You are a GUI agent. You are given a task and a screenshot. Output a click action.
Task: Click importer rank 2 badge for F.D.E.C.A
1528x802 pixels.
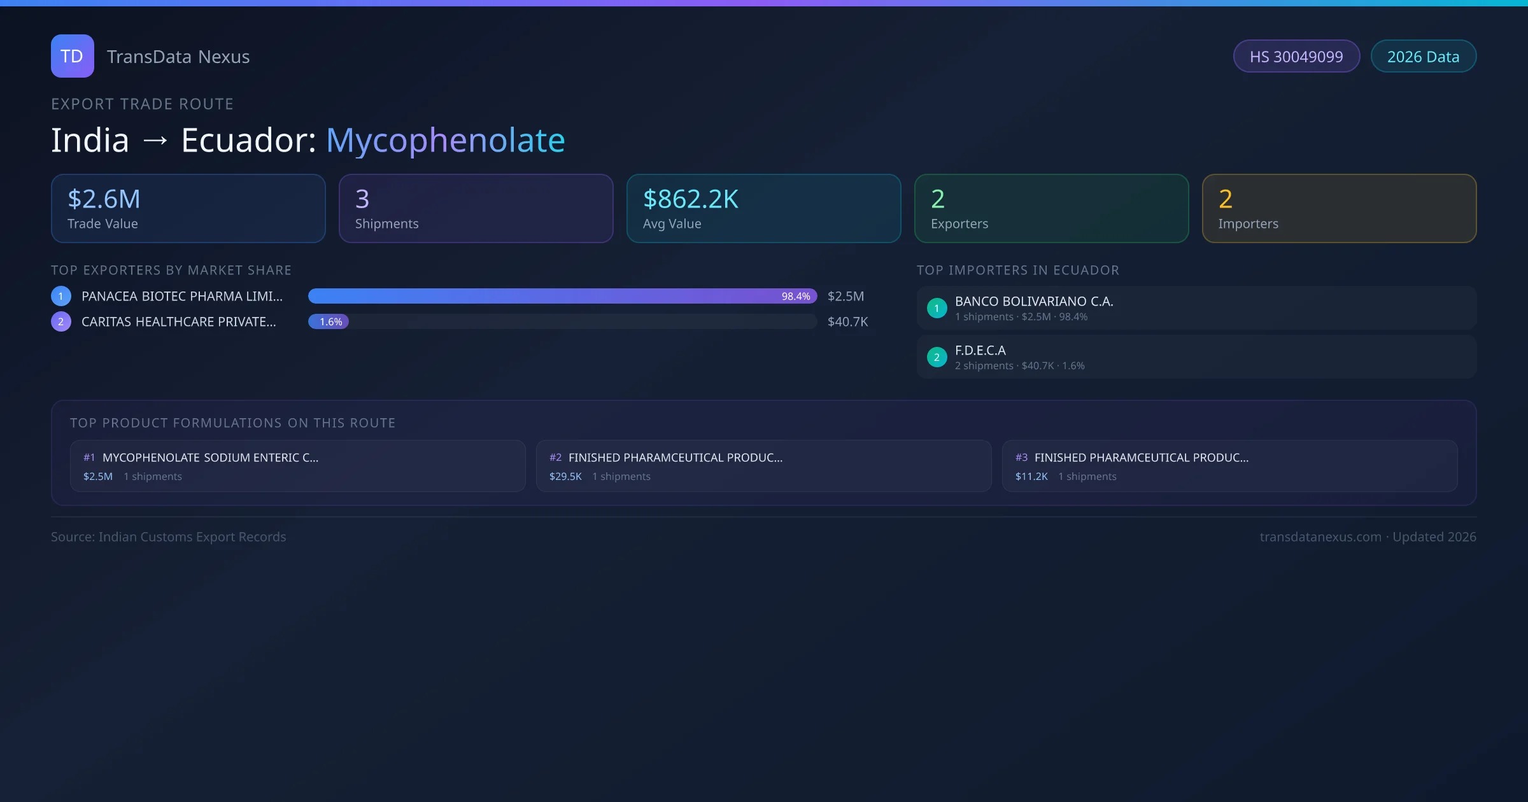(937, 357)
